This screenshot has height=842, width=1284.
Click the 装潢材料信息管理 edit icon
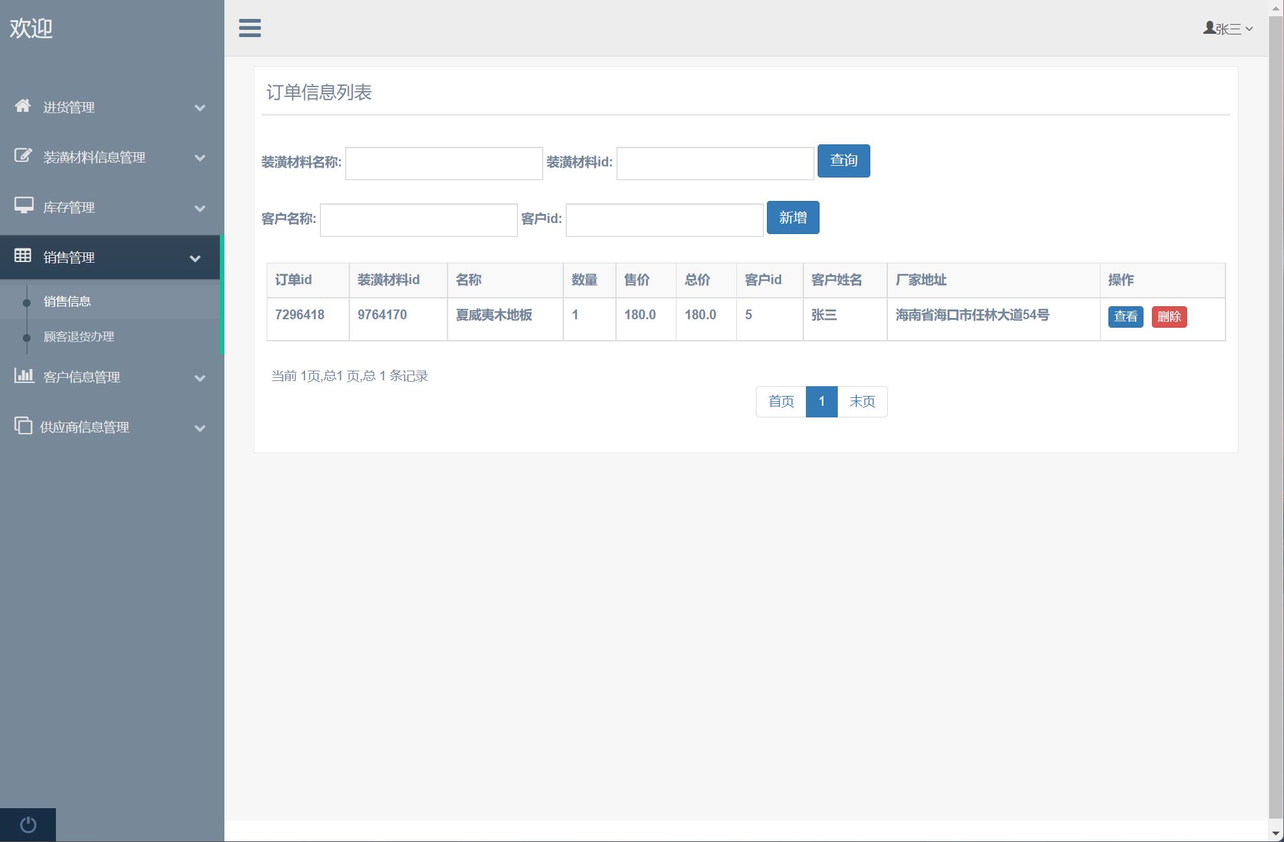pos(23,157)
